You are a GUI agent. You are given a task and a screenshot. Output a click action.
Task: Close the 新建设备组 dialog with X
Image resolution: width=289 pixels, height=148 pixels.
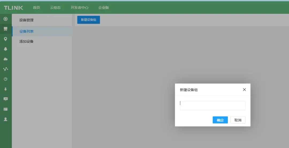tap(244, 90)
